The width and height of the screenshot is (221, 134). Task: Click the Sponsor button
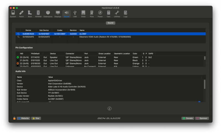202,118
